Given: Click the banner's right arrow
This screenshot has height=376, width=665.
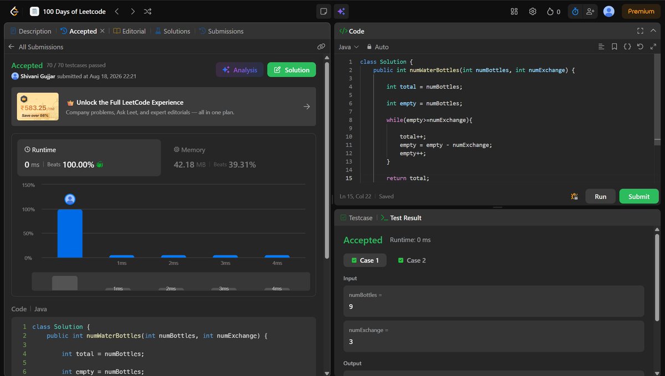Looking at the screenshot, I should coord(306,106).
